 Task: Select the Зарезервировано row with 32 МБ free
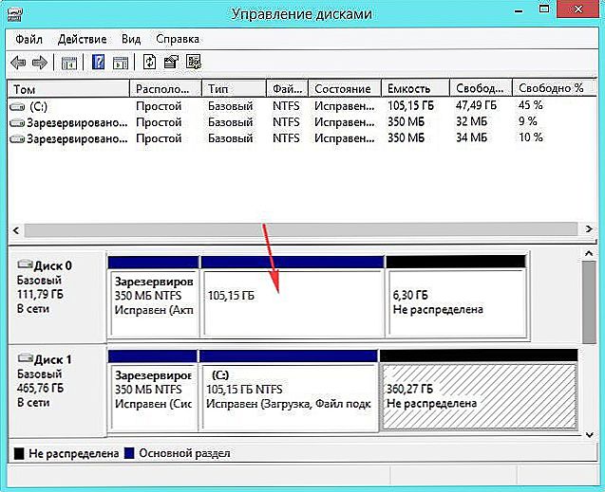point(301,122)
